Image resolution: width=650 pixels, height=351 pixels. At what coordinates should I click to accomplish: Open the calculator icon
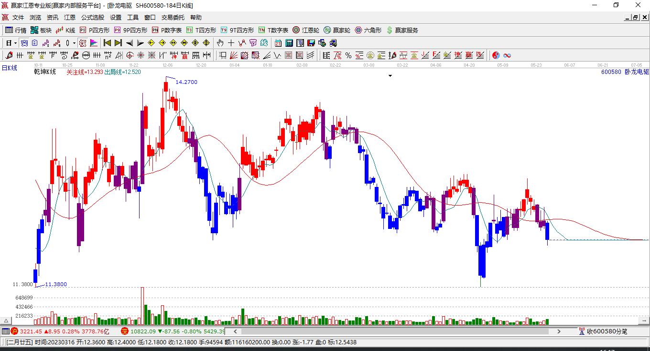pyautogui.click(x=289, y=43)
